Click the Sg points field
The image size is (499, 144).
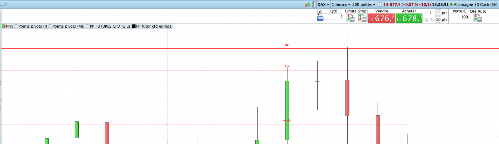(438, 20)
